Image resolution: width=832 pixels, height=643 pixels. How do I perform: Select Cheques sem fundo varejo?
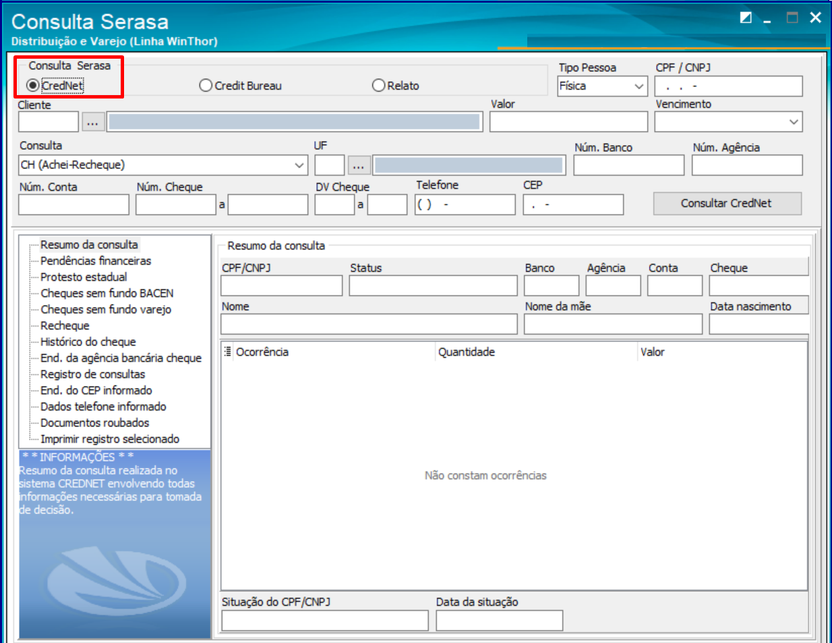point(106,310)
